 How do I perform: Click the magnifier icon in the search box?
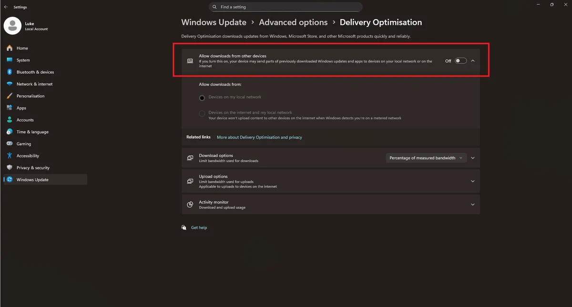[215, 7]
